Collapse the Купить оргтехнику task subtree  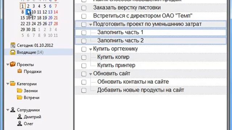point(91,49)
